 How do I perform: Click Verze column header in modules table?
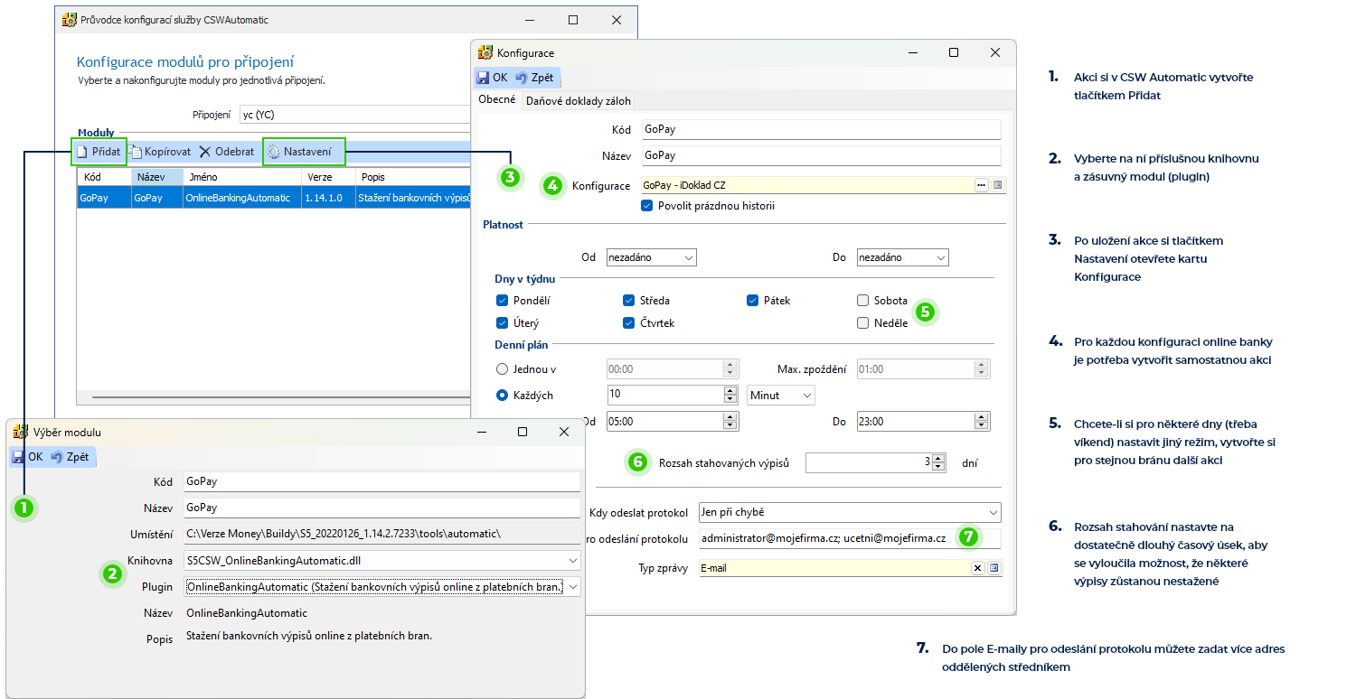click(328, 178)
